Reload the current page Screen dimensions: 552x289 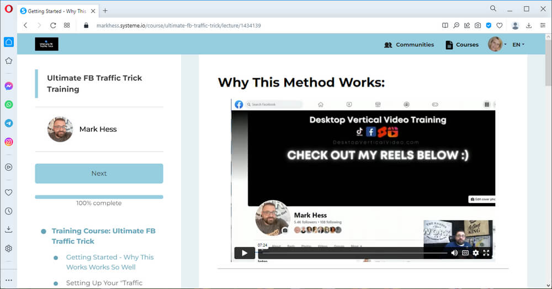53,25
